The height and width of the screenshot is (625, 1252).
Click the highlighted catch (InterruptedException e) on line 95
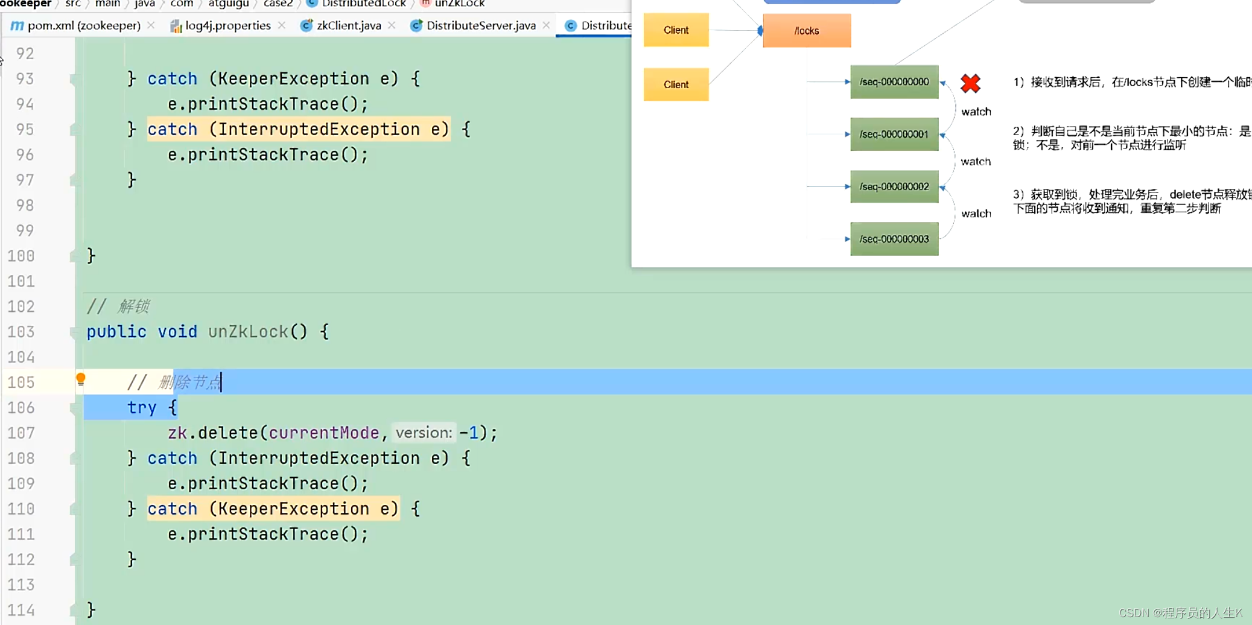click(x=299, y=130)
